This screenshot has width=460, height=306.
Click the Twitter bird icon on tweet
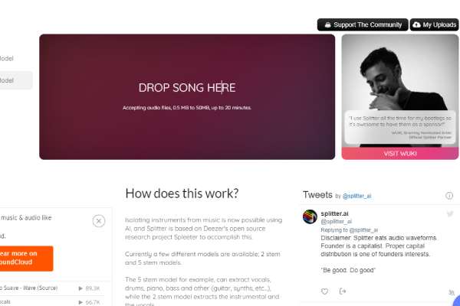pyautogui.click(x=450, y=213)
